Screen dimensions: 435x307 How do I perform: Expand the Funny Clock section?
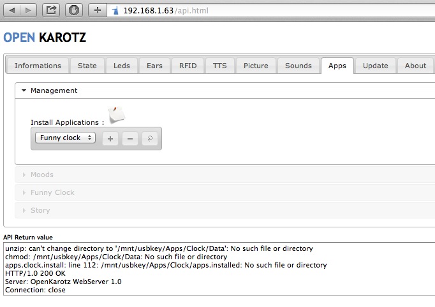(225, 192)
